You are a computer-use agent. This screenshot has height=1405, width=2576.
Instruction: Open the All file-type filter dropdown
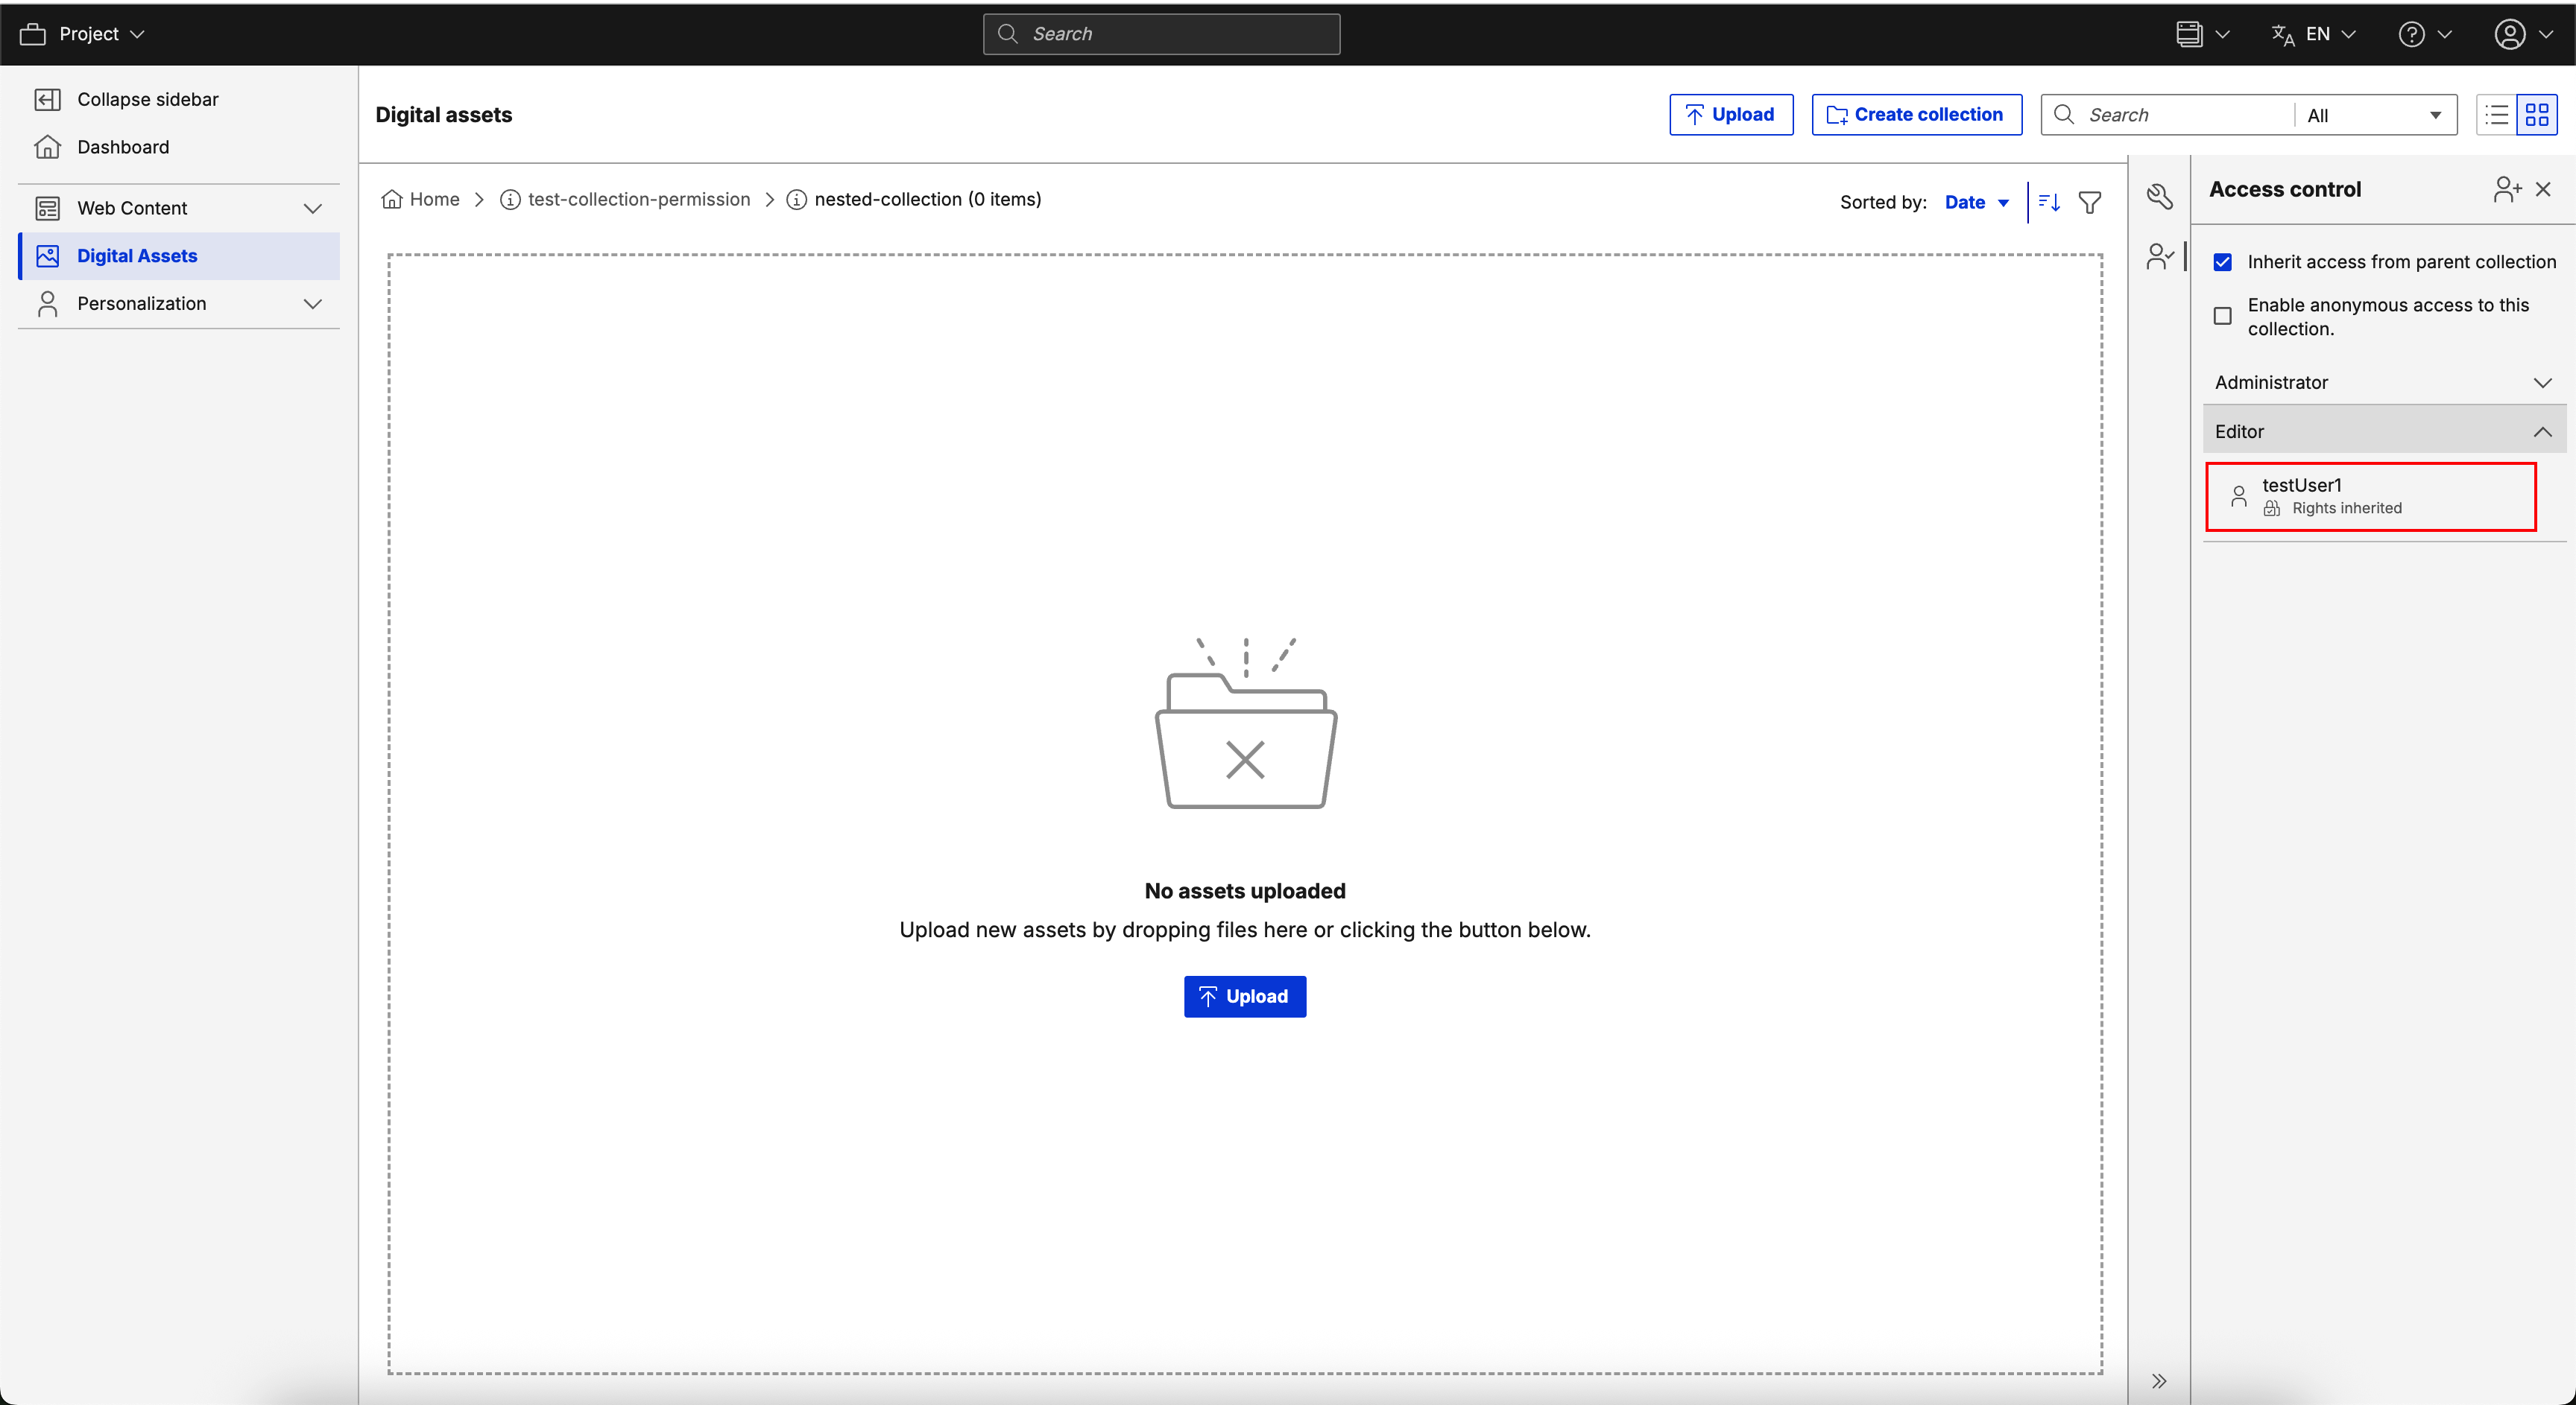[2375, 114]
